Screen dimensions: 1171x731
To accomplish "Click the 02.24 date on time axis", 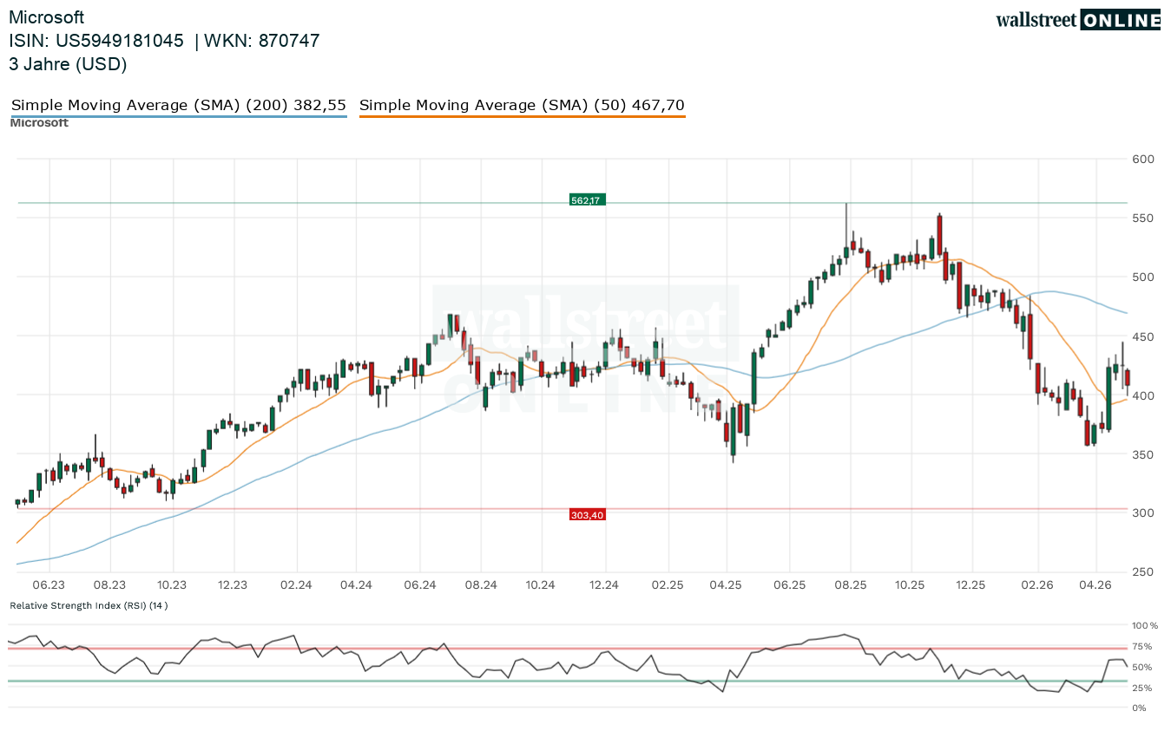I will (x=296, y=585).
